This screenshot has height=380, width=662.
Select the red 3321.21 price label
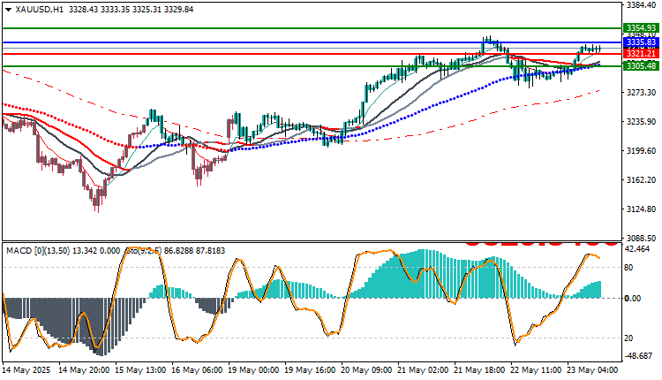click(x=641, y=54)
